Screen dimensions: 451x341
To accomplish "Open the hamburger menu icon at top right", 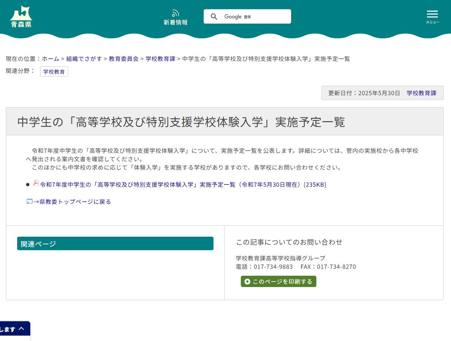I will 432,14.
